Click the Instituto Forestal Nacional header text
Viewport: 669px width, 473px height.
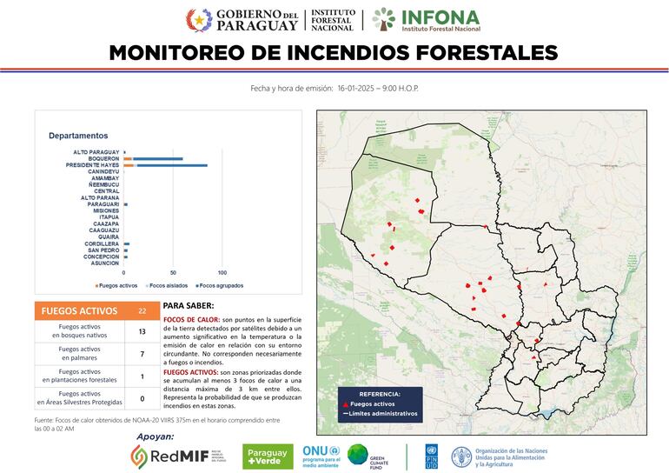tap(334, 20)
